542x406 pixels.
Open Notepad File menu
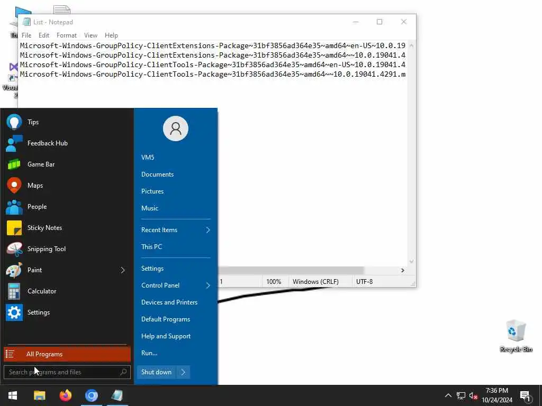click(26, 35)
